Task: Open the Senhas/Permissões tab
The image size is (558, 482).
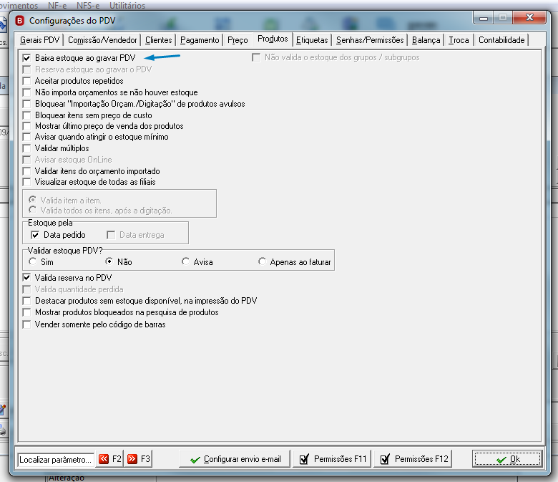Action: tap(370, 40)
